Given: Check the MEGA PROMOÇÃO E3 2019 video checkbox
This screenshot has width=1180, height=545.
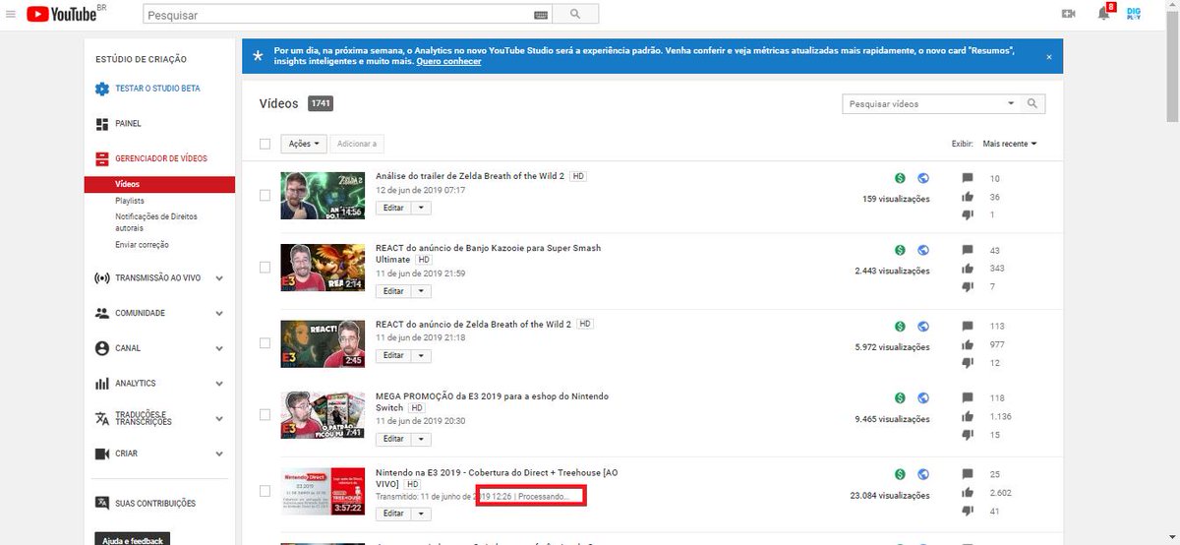Looking at the screenshot, I should [265, 414].
